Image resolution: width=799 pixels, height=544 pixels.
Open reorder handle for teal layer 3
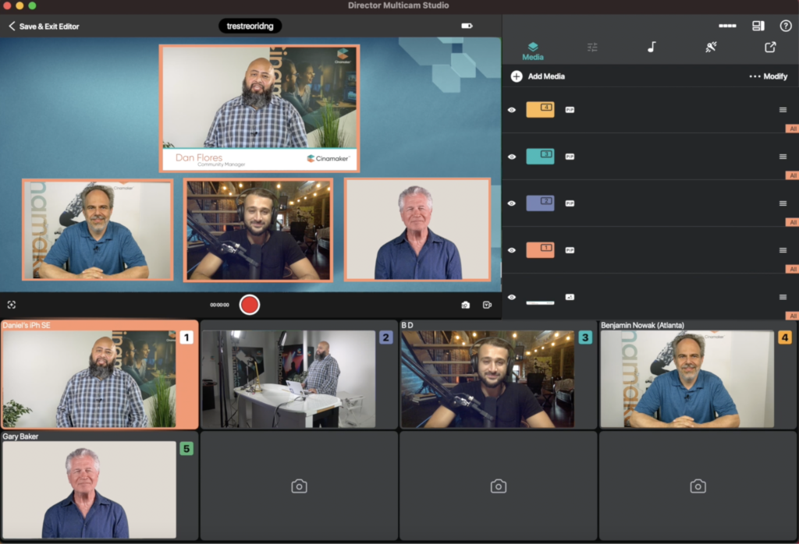point(783,157)
